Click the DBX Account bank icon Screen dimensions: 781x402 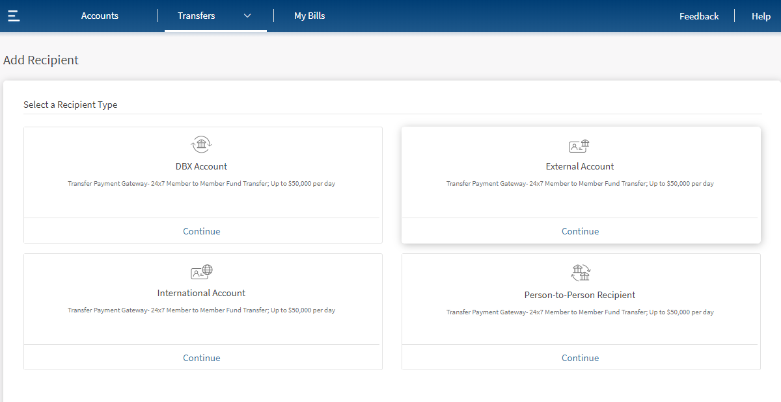point(202,144)
